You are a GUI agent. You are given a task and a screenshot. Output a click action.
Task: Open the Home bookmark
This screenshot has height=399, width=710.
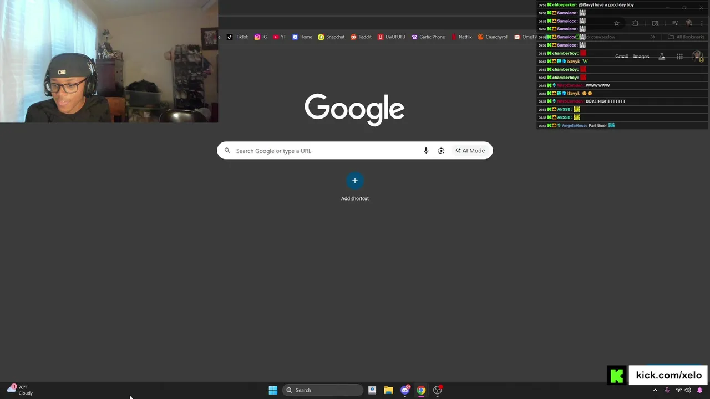click(302, 37)
